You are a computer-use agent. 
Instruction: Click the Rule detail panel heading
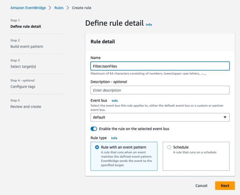pyautogui.click(x=103, y=42)
